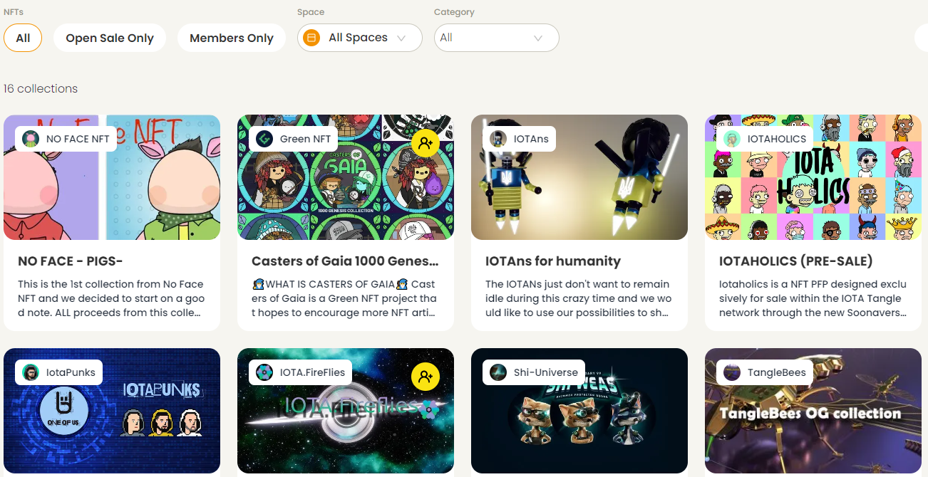Click the yellow members-only badge on Casters of Gaia

[426, 143]
